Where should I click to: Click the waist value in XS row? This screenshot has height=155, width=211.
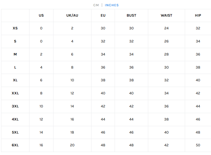167,28
